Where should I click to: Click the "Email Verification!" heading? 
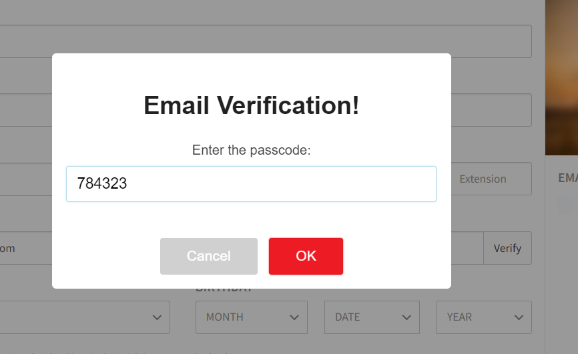click(251, 106)
